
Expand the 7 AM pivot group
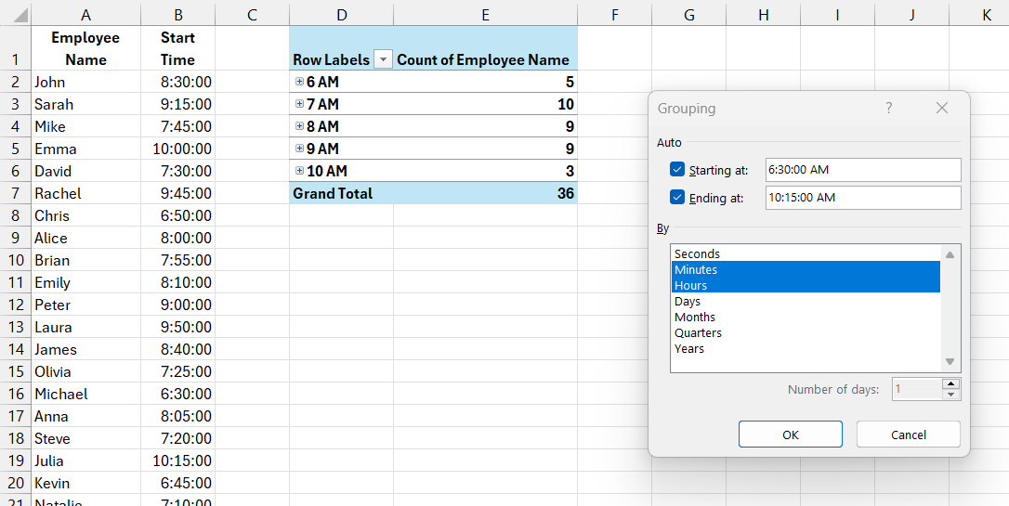click(x=299, y=103)
